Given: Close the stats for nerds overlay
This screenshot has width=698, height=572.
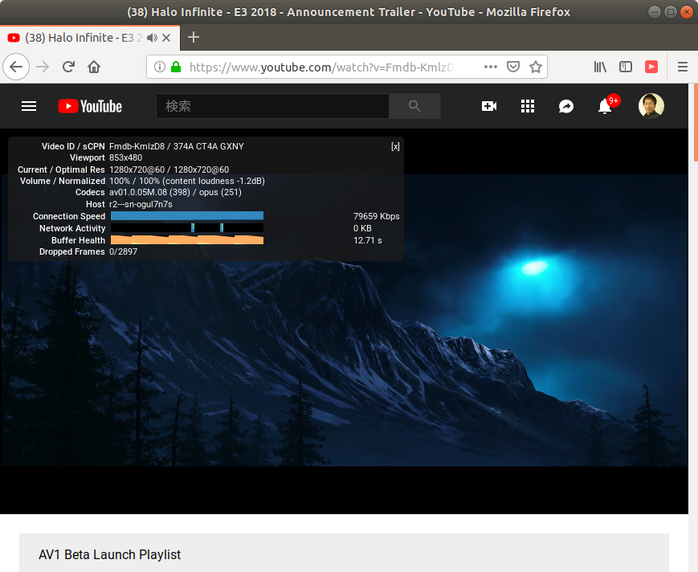Looking at the screenshot, I should pyautogui.click(x=395, y=146).
